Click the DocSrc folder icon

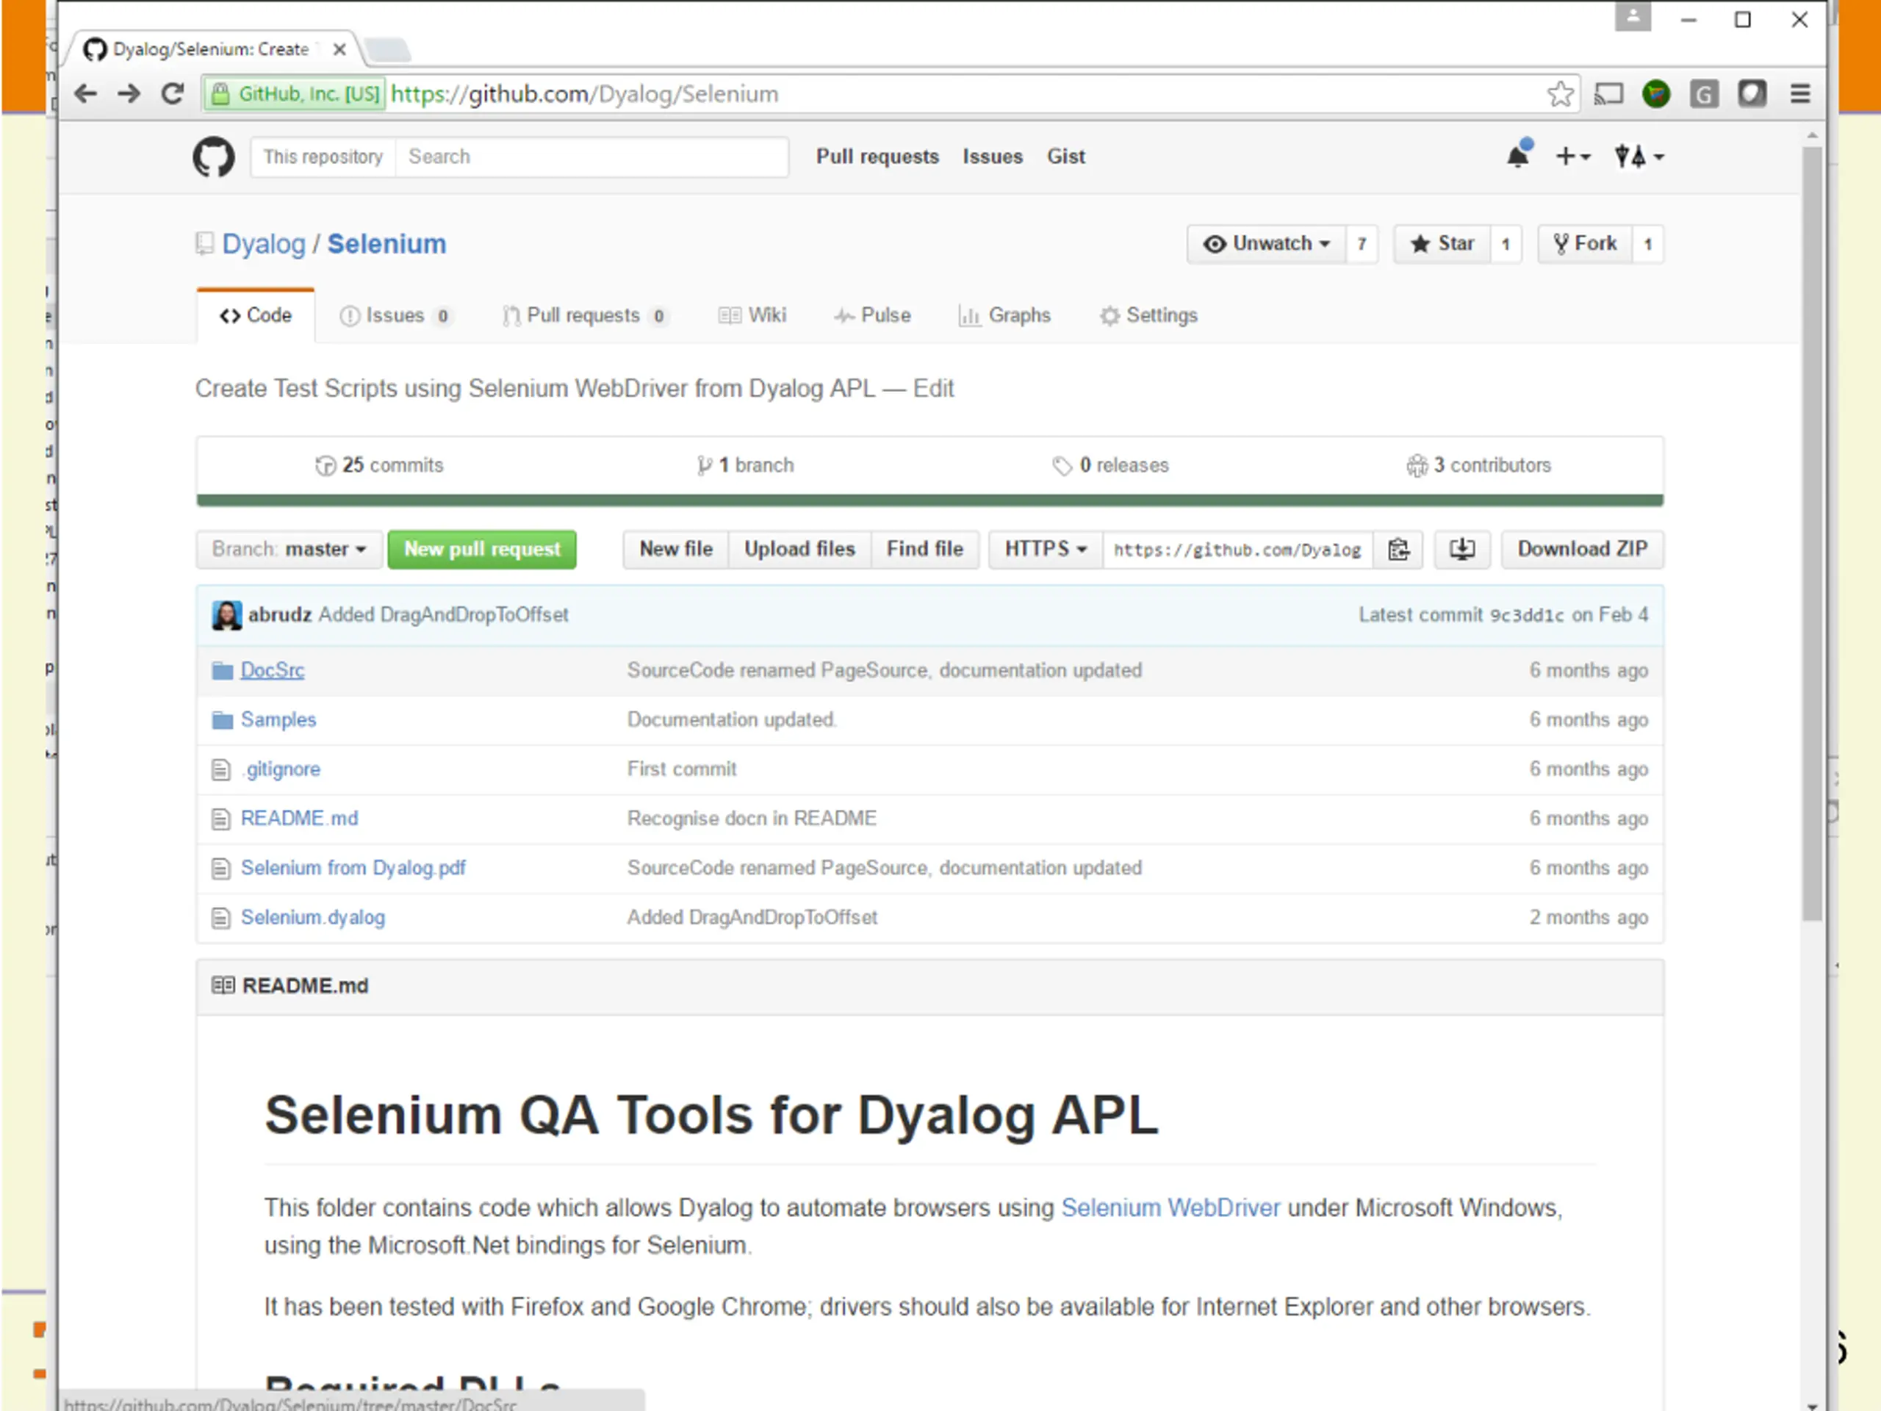[222, 671]
